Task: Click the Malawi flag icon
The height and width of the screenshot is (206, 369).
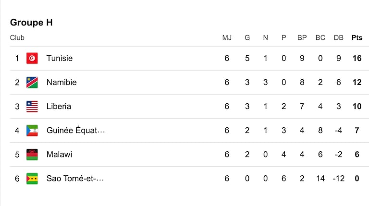Action: 32,155
